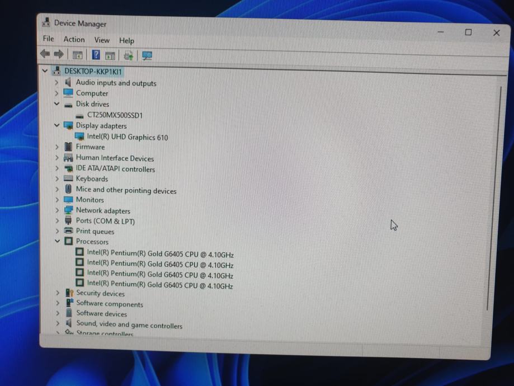Collapse the DESKTOP-KKP1KI1 root node
This screenshot has height=386, width=514.
tap(45, 70)
